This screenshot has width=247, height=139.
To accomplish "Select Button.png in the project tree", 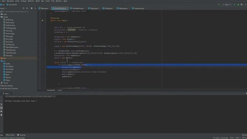I will click(8, 22).
